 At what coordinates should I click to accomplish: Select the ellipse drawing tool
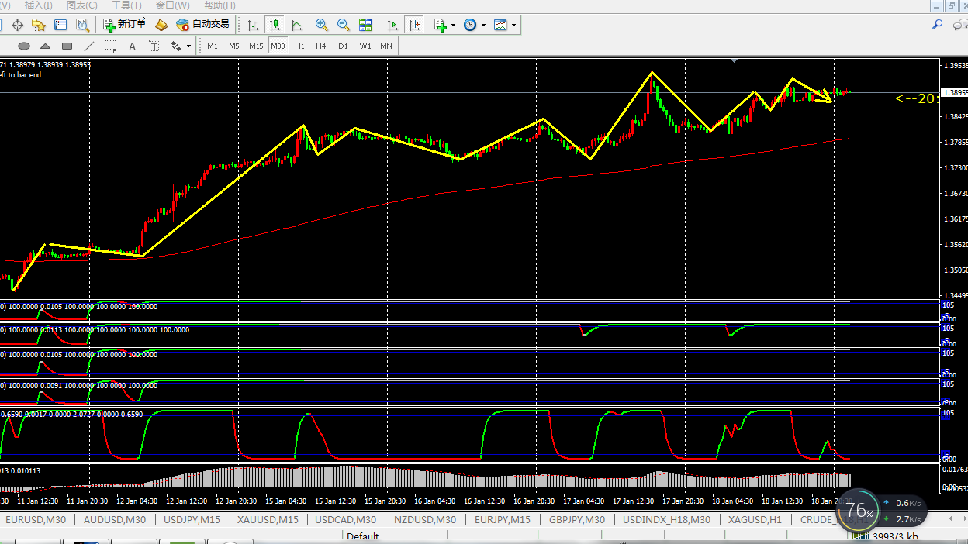(x=24, y=46)
